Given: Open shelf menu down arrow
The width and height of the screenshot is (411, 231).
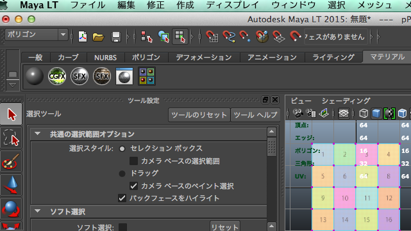Looking at the screenshot, I should 13,85.
